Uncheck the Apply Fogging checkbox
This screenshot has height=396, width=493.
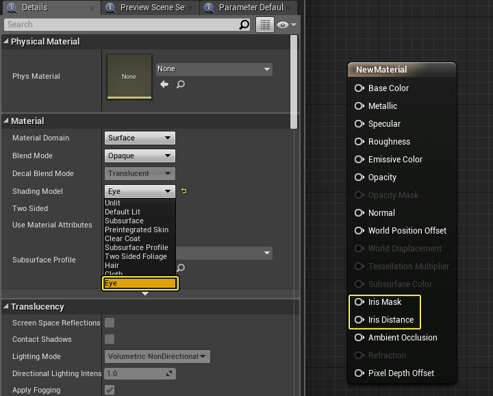point(110,390)
